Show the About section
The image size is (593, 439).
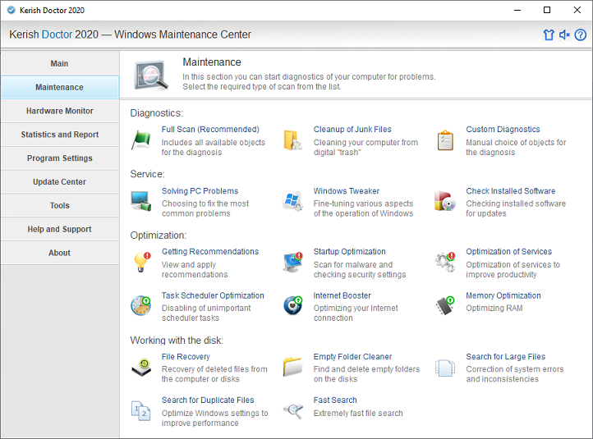59,253
